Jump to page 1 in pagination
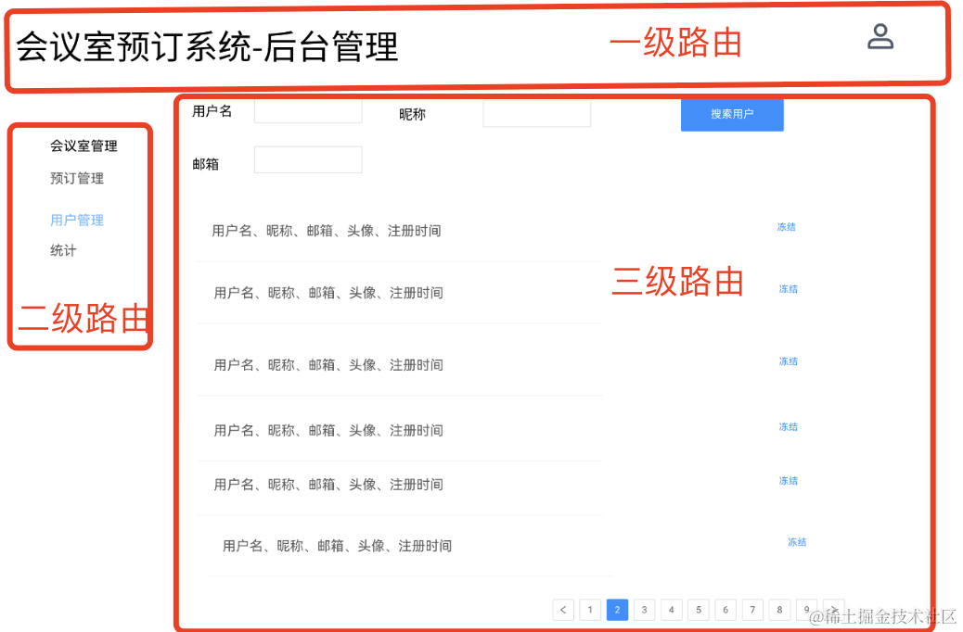The height and width of the screenshot is (632, 963). click(590, 610)
